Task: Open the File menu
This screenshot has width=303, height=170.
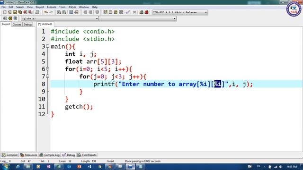Action: click(x=3, y=7)
